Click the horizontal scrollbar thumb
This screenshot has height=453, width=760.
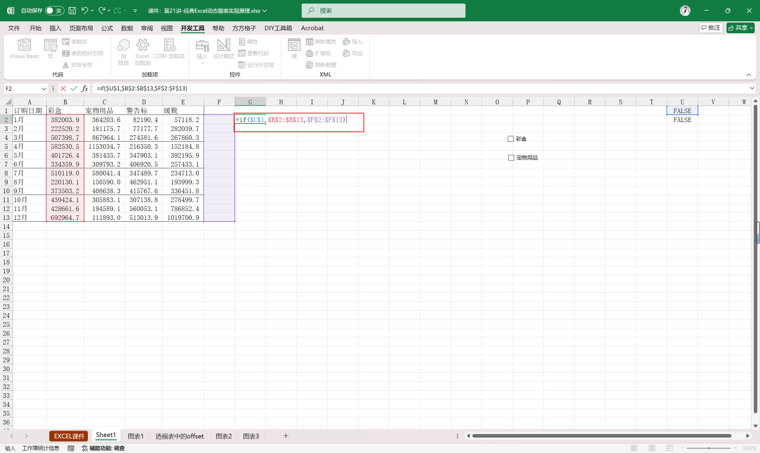602,436
